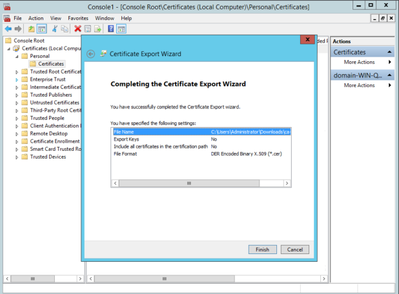Click the Export List toolbar icon

point(97,29)
